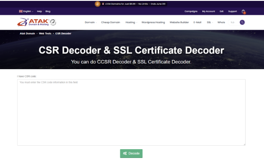Click the orange promo badge icon

[x=97, y=4]
